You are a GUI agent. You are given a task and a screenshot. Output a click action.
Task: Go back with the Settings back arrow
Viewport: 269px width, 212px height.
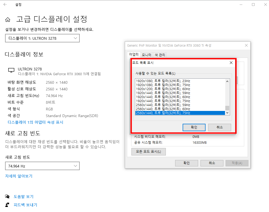point(5,5)
